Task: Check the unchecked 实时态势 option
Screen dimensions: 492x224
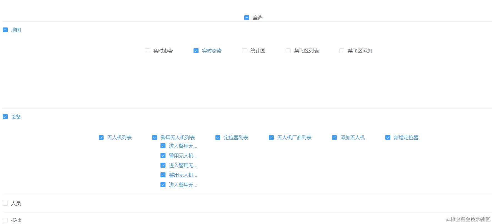Action: 147,51
